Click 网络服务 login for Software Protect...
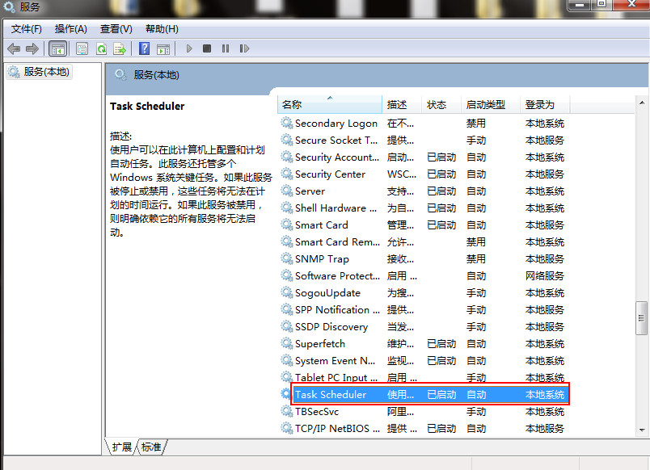This screenshot has height=470, width=650. (x=545, y=276)
